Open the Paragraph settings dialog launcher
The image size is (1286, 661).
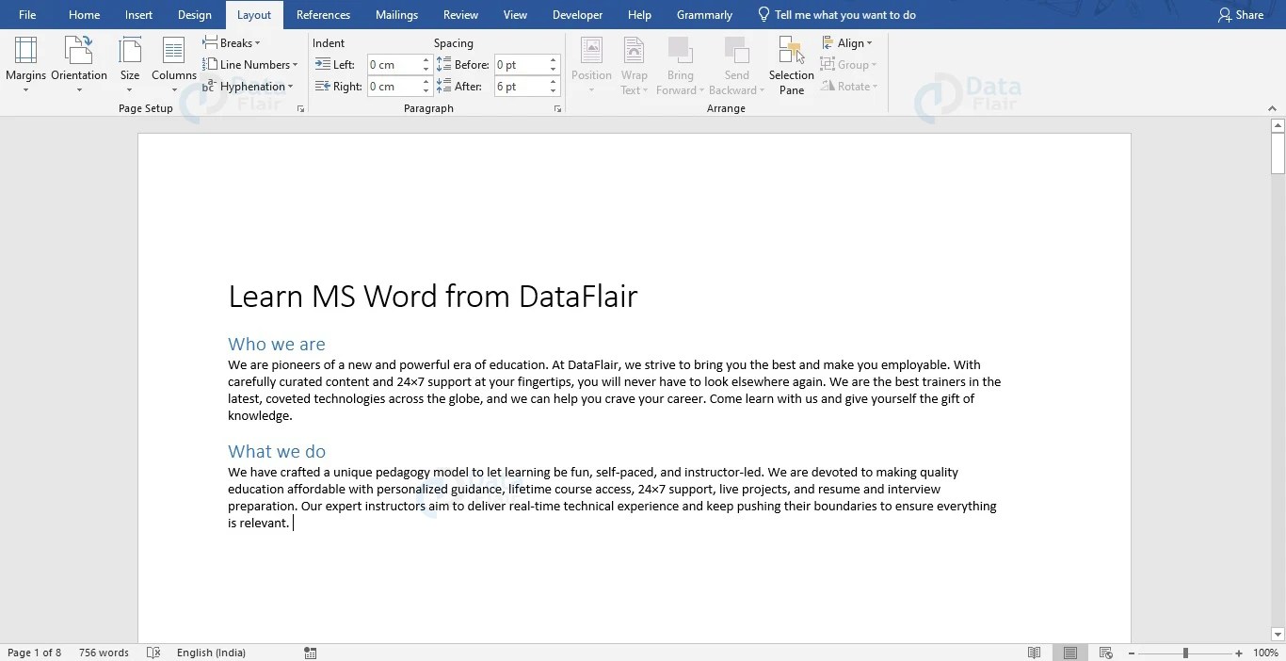point(557,108)
